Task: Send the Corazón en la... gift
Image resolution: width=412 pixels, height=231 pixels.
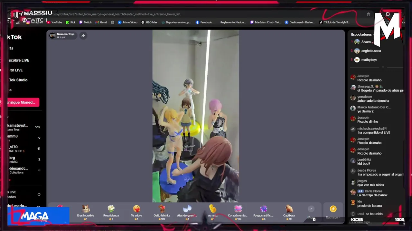Action: click(238, 212)
